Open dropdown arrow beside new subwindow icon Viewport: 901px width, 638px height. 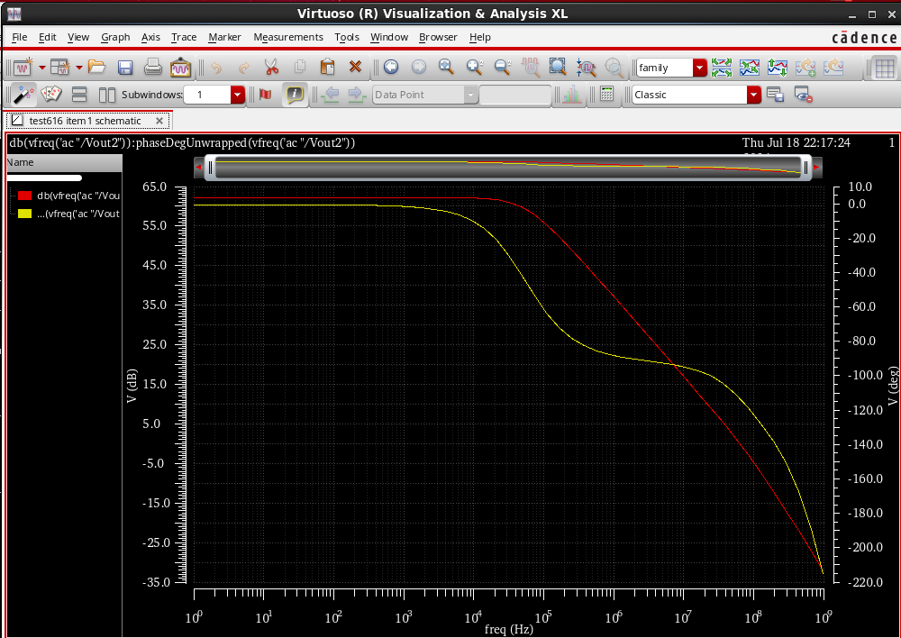click(x=78, y=68)
